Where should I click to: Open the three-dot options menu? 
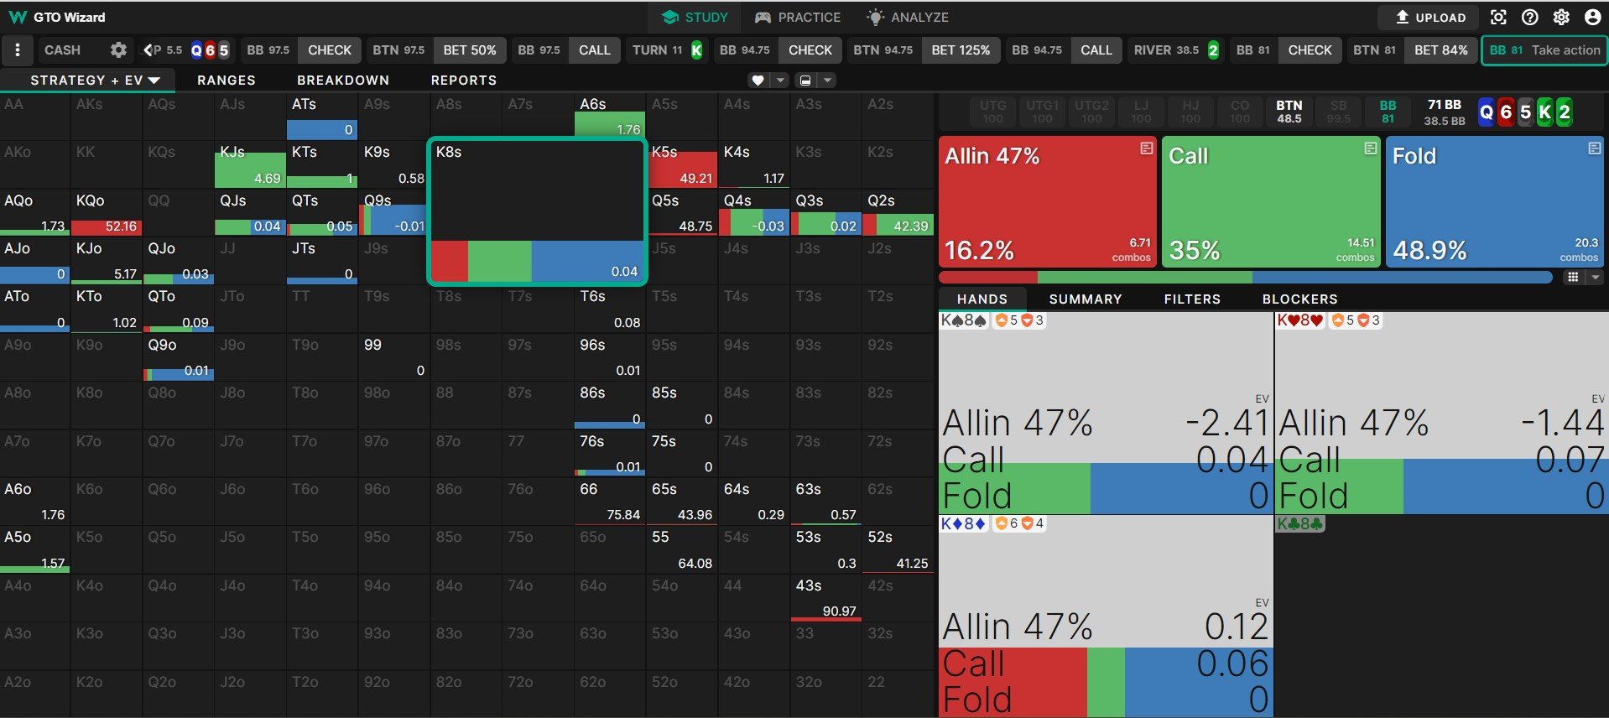pyautogui.click(x=17, y=50)
